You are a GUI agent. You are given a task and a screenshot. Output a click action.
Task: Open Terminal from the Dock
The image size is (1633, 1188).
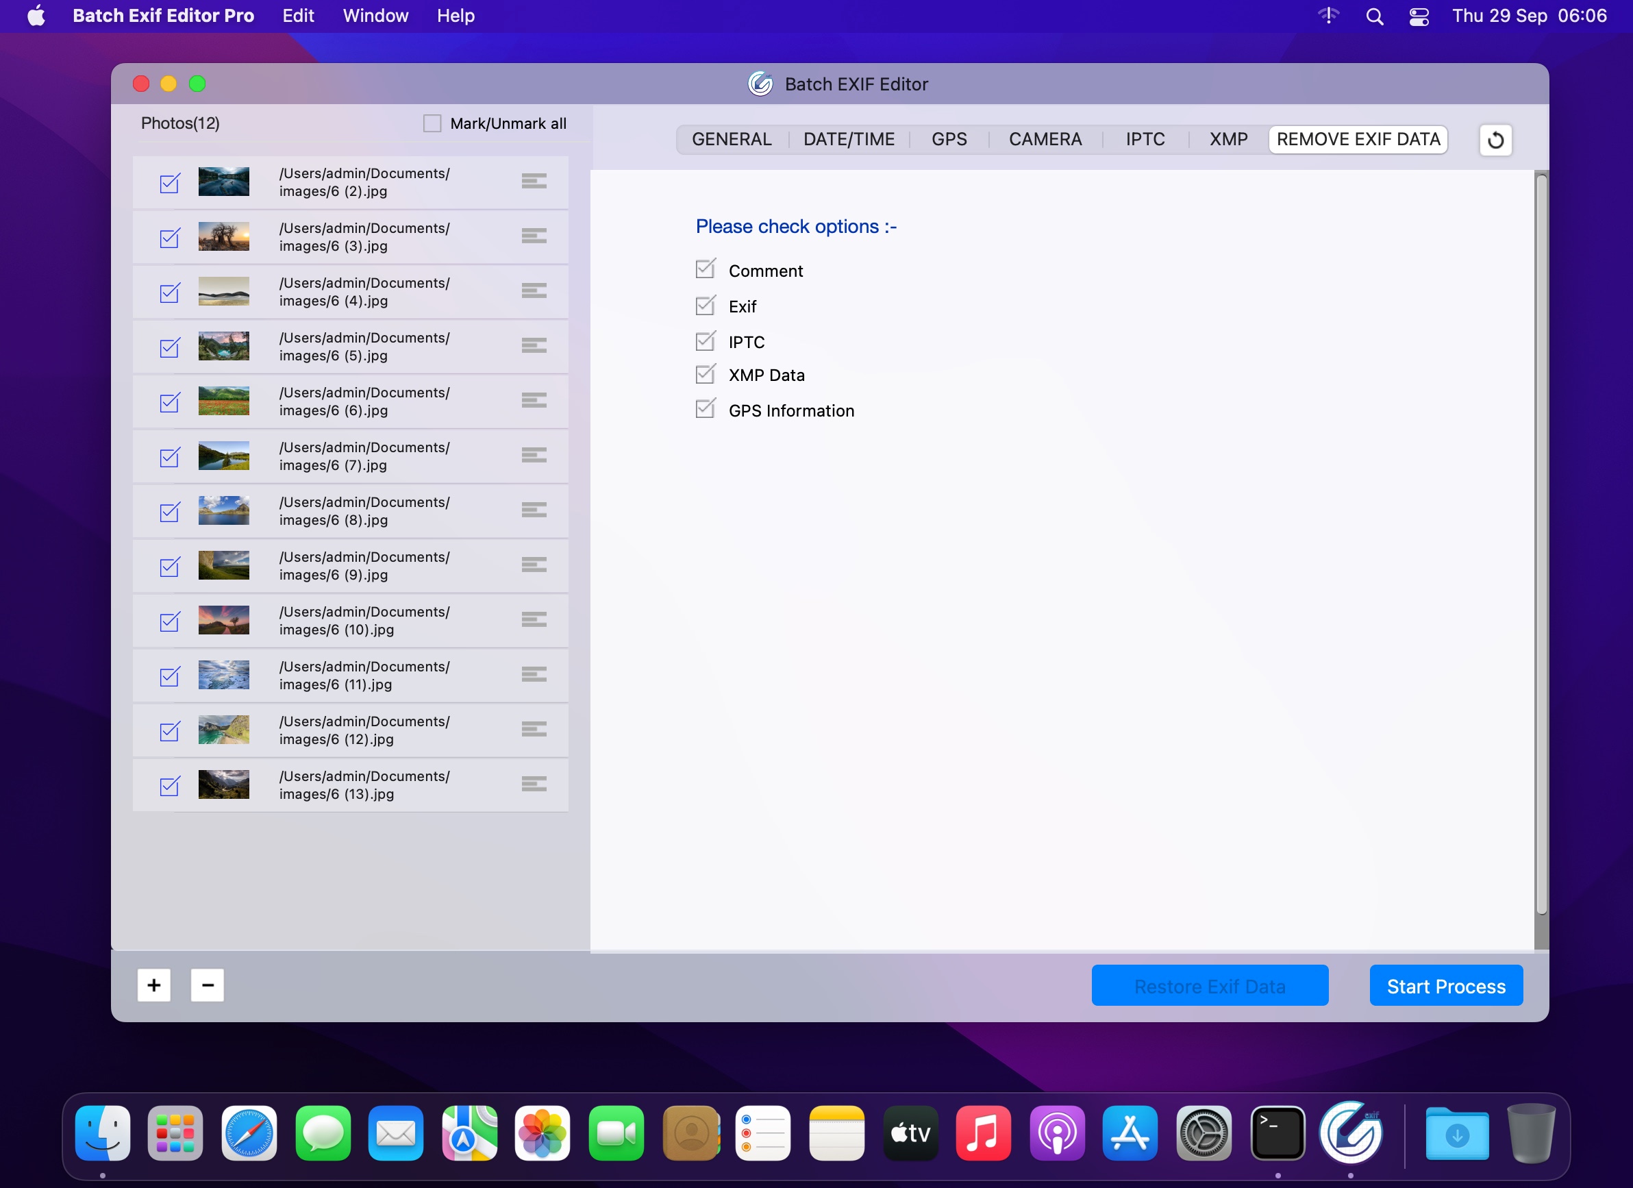click(x=1277, y=1133)
